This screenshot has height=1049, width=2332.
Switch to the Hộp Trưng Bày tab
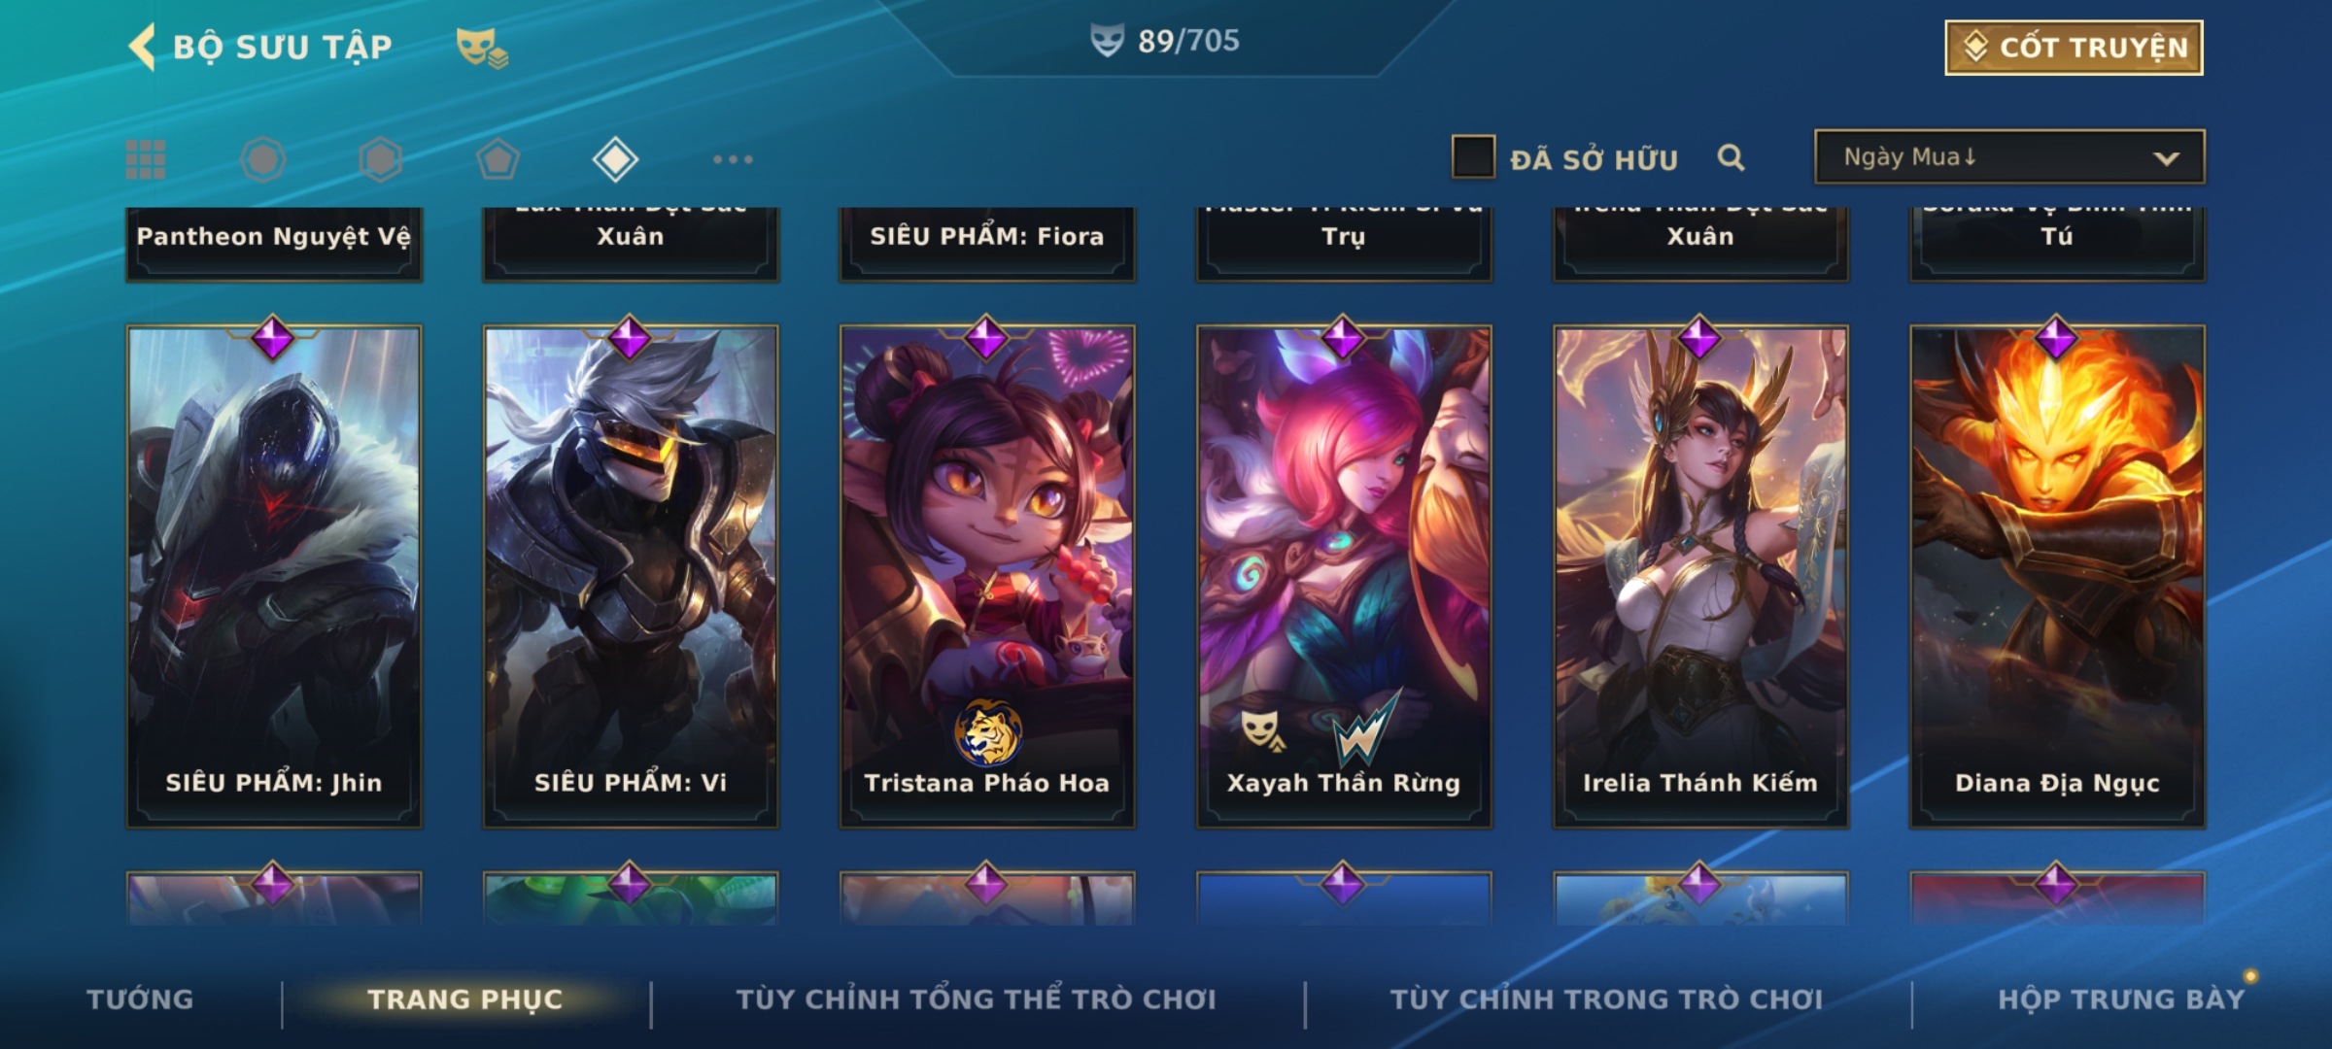(x=2121, y=999)
